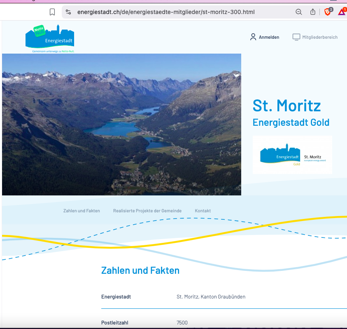Click the zoom magnifier icon in address bar
The width and height of the screenshot is (347, 329).
pos(299,12)
